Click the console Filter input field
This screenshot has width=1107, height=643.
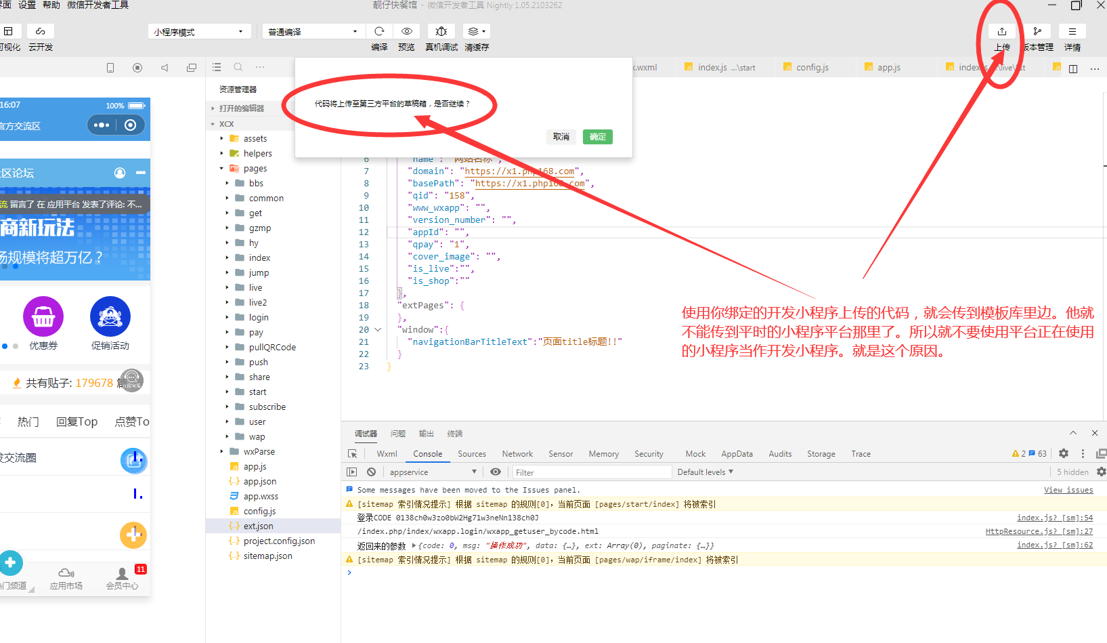(x=590, y=472)
